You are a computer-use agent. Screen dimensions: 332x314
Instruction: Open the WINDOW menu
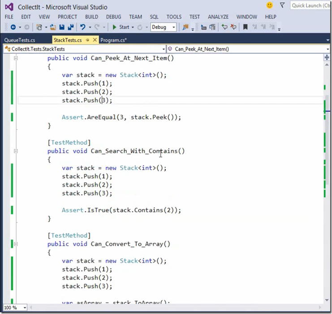coord(247,17)
